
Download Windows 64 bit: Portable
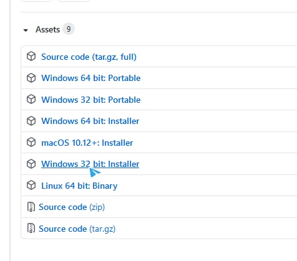click(91, 78)
